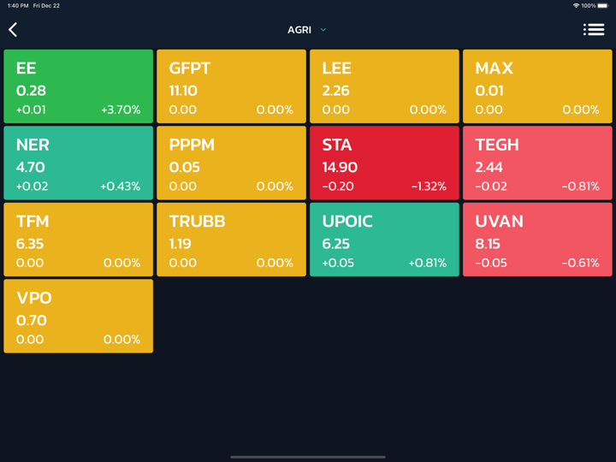Open the TRUBB stock tile
Viewport: 616px width, 462px height.
point(231,240)
